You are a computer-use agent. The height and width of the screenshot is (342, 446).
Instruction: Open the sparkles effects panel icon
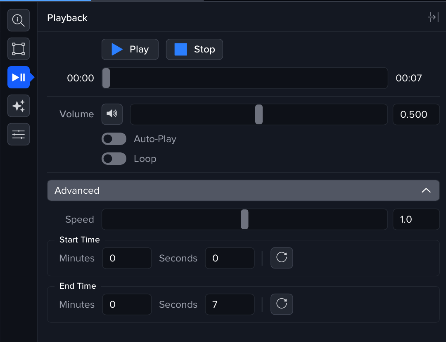(x=19, y=106)
